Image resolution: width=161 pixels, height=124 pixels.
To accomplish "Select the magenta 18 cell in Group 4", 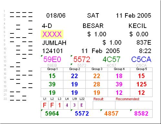I will click(x=119, y=76).
